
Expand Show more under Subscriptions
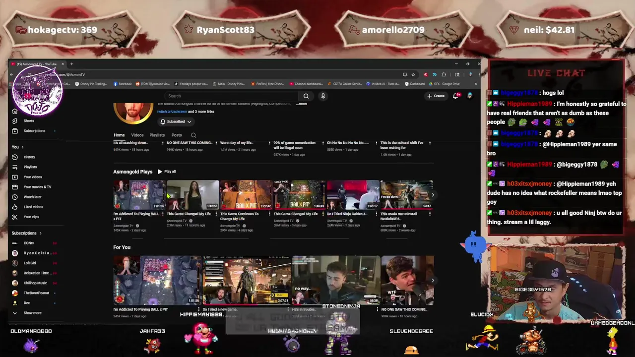(32, 313)
